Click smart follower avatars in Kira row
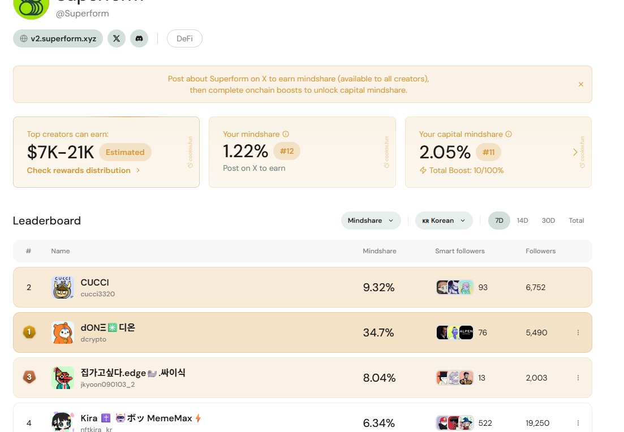 pyautogui.click(x=455, y=423)
